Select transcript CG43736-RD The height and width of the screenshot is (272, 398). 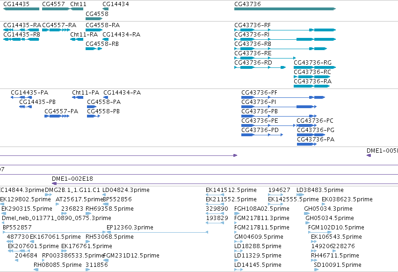point(260,67)
